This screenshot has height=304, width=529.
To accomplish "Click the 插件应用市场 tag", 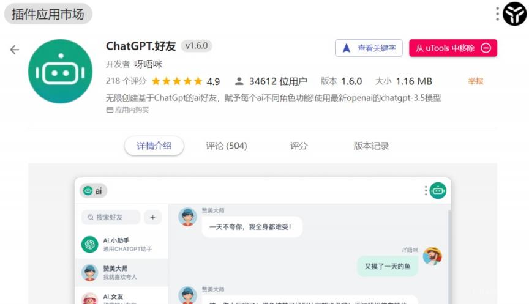I will 48,14.
